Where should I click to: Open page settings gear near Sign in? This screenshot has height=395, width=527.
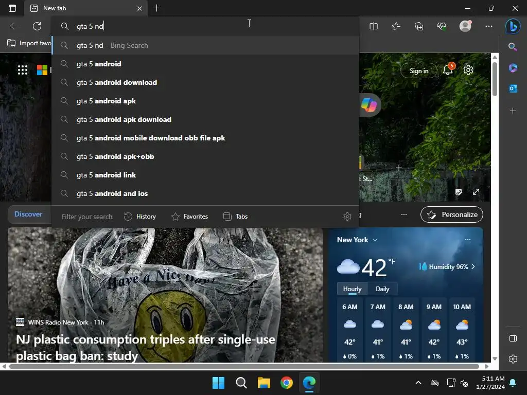[x=468, y=70]
